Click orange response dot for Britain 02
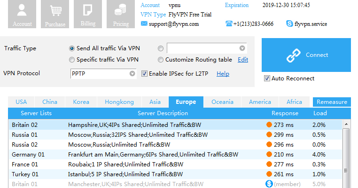The height and width of the screenshot is (188, 358). [269, 125]
